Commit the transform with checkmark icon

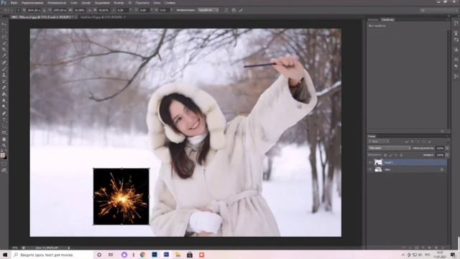tap(241, 10)
